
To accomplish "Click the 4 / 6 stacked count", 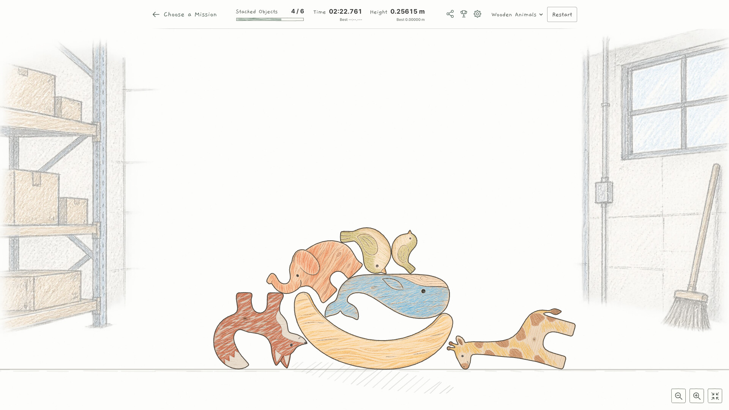I will click(x=298, y=11).
